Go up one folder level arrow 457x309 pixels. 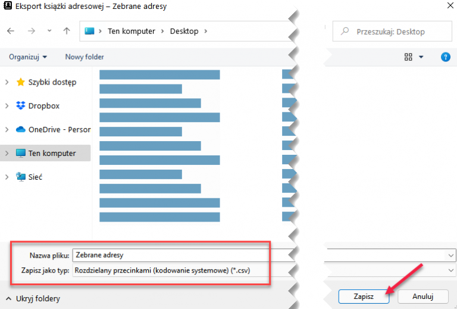tap(67, 31)
